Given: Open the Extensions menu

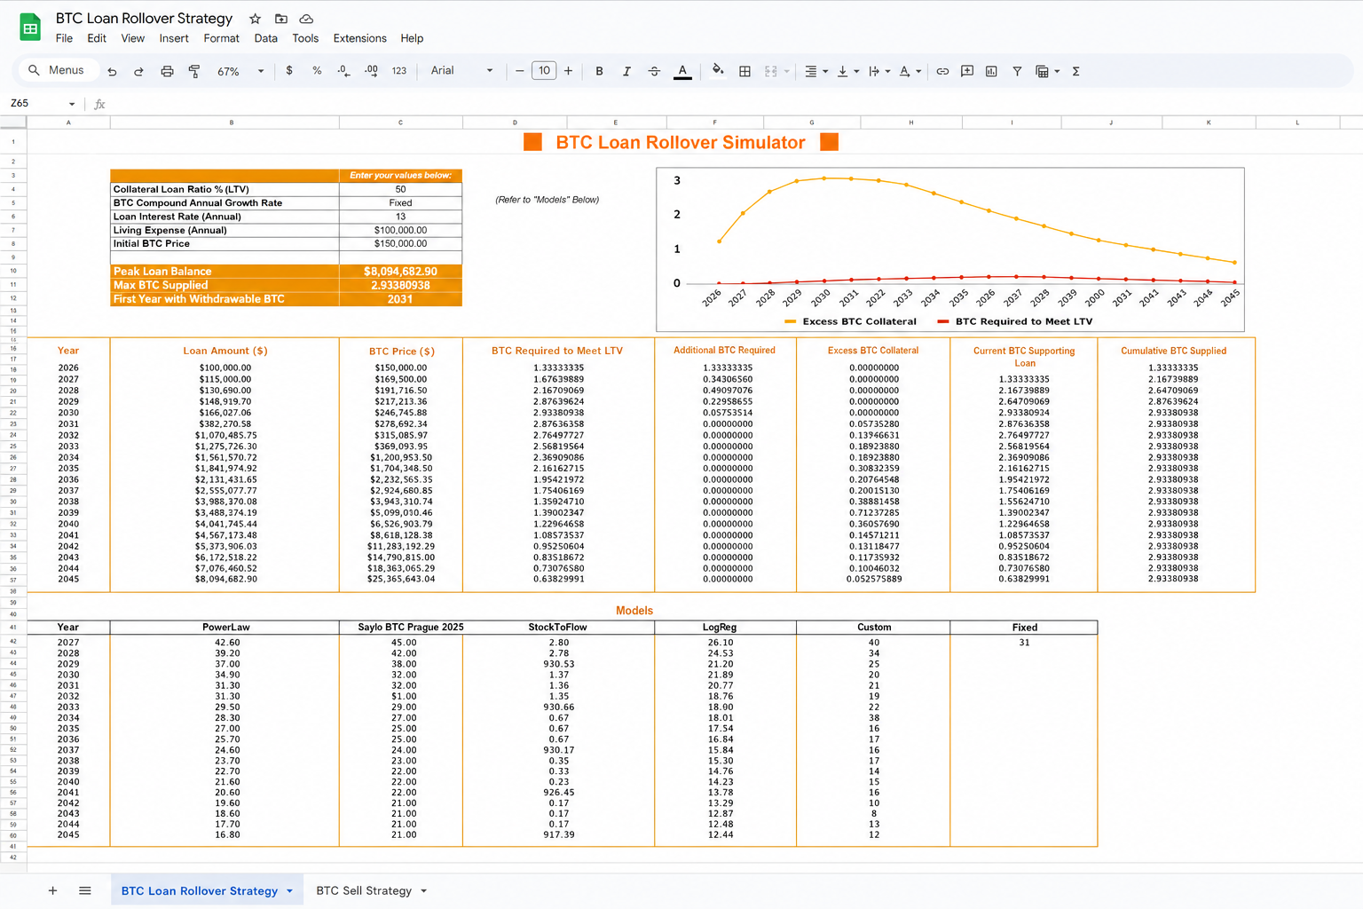Looking at the screenshot, I should [x=359, y=38].
